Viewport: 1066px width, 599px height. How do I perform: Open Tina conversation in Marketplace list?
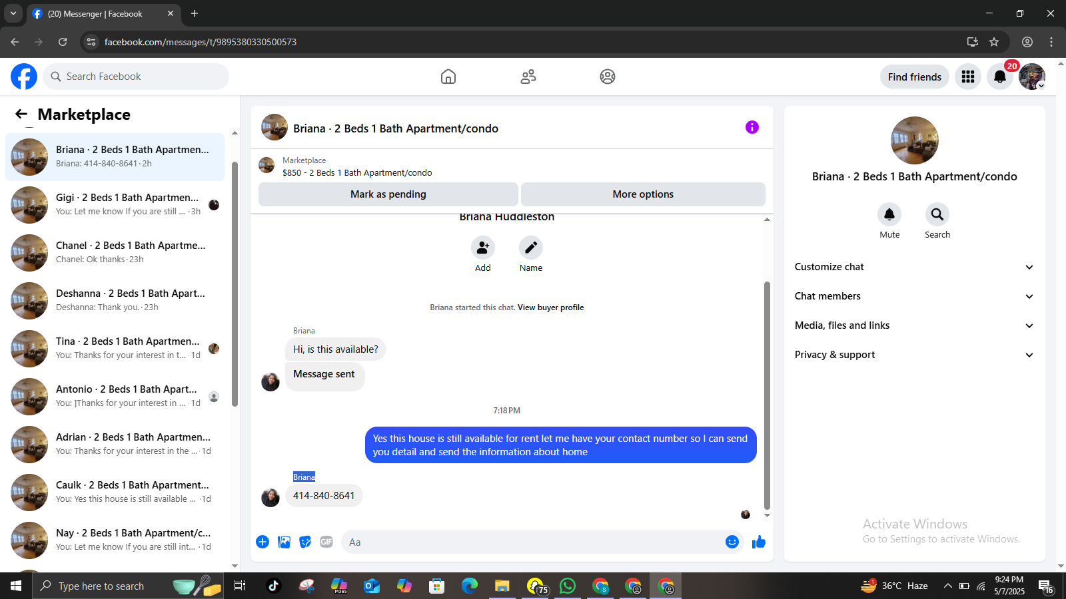(115, 349)
